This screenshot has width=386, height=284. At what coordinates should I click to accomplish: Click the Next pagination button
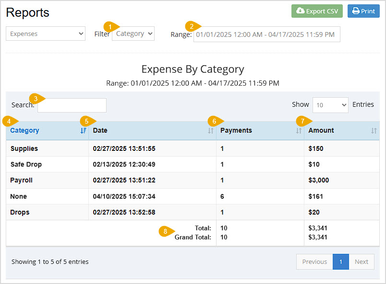pos(362,261)
